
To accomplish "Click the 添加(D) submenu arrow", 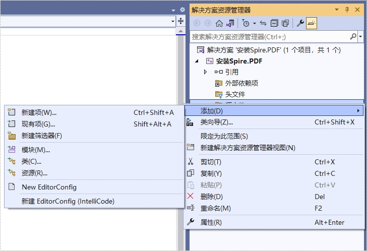I will (358, 111).
